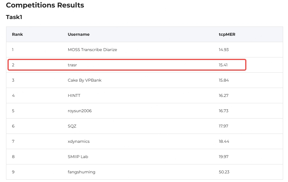Click the 18.44 score for xdynamics

point(224,141)
